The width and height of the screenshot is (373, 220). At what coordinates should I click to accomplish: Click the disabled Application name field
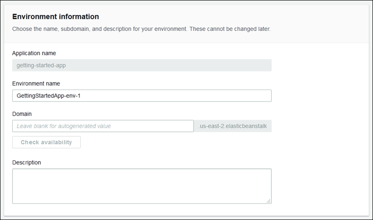point(142,65)
